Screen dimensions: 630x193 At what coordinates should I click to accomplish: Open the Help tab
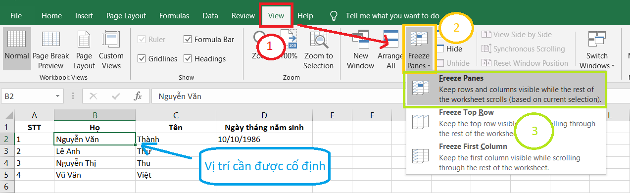coord(305,15)
